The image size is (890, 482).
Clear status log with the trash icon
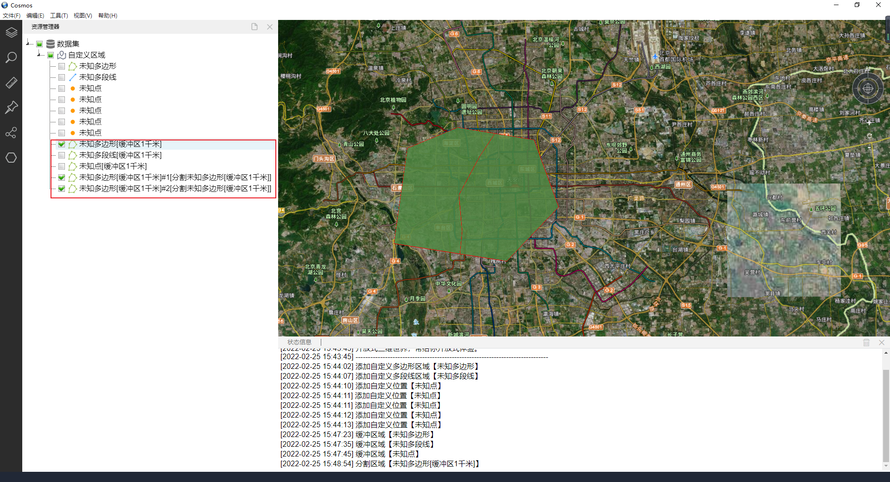[866, 342]
